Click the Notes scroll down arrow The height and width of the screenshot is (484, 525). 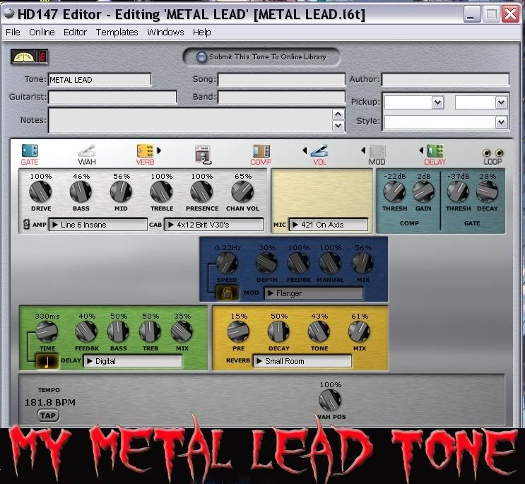click(338, 126)
